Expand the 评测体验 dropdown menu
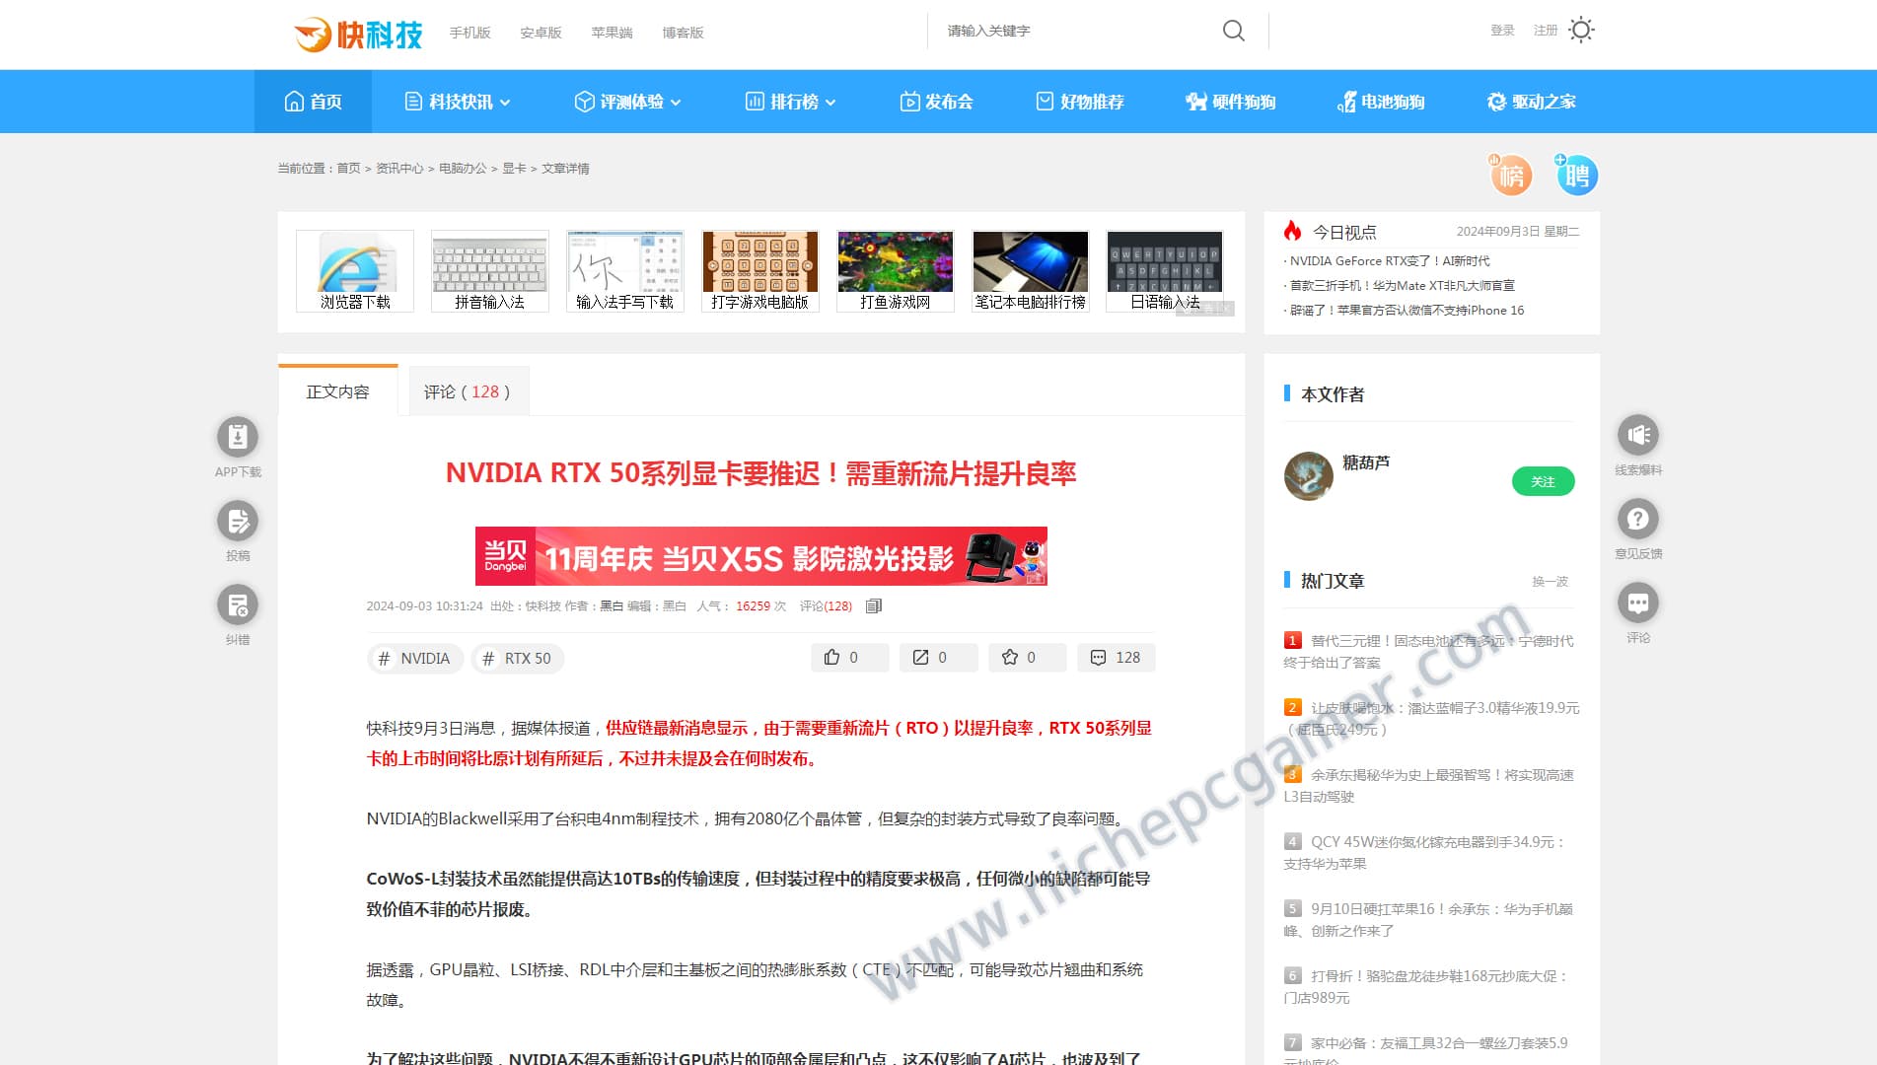The width and height of the screenshot is (1877, 1065). (628, 102)
